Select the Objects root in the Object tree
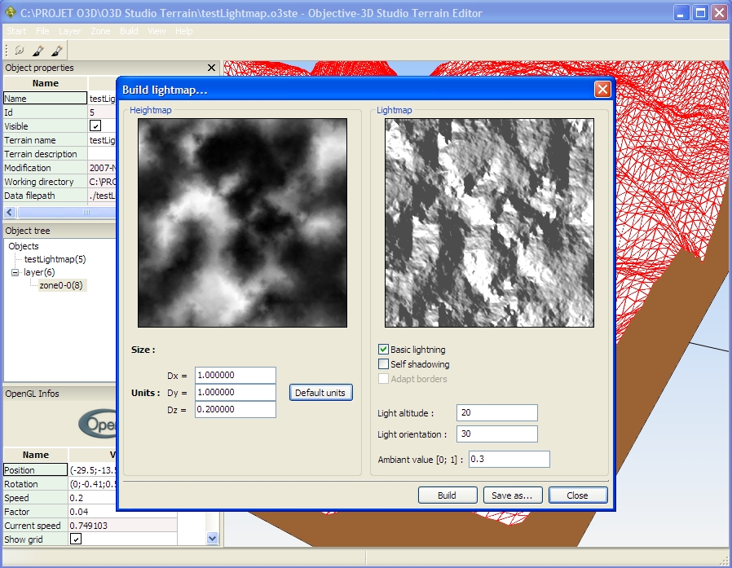The width and height of the screenshot is (732, 568). click(24, 246)
